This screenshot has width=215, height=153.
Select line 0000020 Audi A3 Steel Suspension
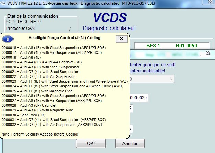40,67
